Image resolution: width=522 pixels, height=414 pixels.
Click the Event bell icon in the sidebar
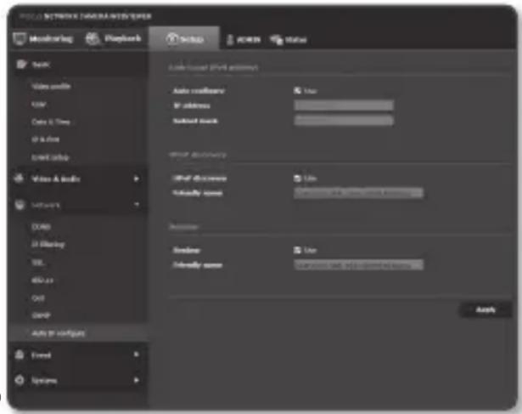(20, 354)
